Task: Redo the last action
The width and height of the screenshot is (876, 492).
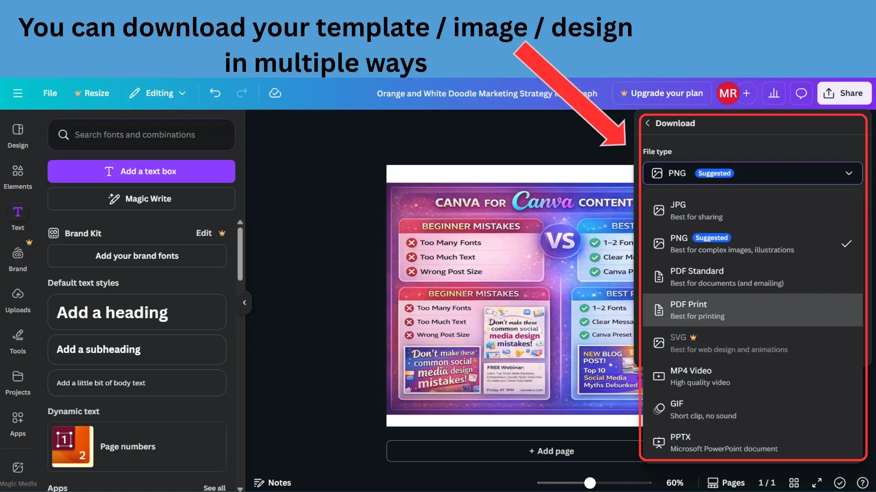Action: pos(242,93)
